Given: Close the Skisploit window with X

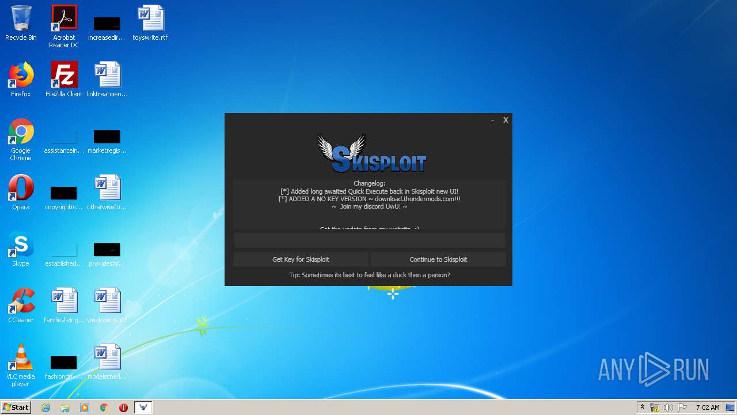Looking at the screenshot, I should (506, 120).
